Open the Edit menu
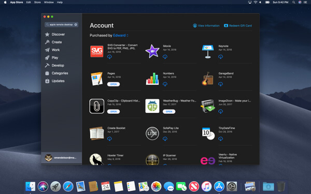Screen dimensions: 311x194 click(29, 2)
